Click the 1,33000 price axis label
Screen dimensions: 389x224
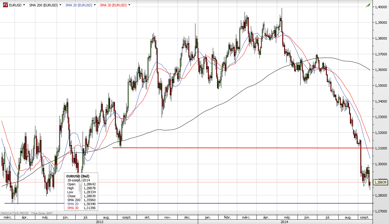tap(381, 117)
